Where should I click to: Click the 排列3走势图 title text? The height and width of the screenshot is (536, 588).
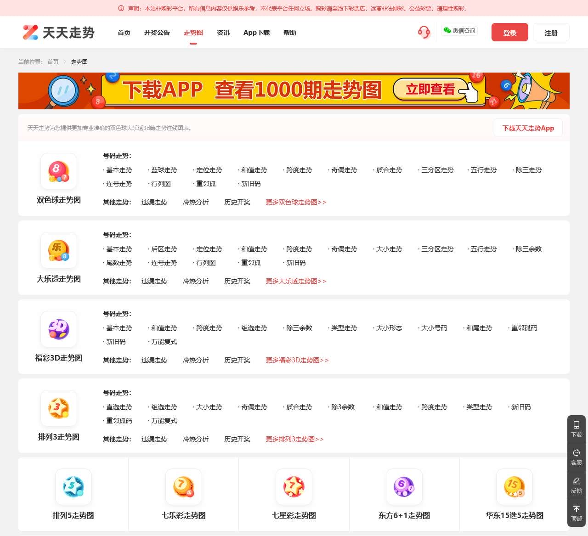59,437
